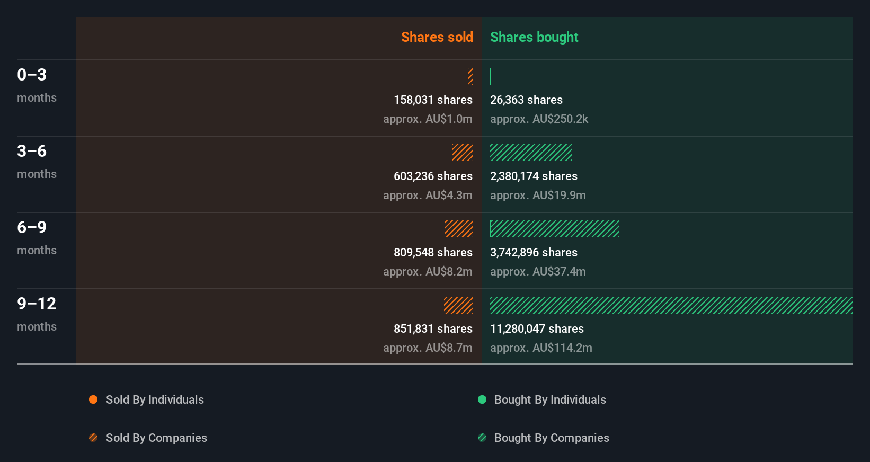Click the Bought By Individuals green dot
The width and height of the screenshot is (870, 462).
pos(482,399)
